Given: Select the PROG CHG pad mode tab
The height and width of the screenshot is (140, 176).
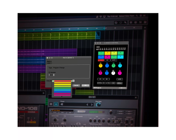Looking at the screenshot, I should (101, 60).
